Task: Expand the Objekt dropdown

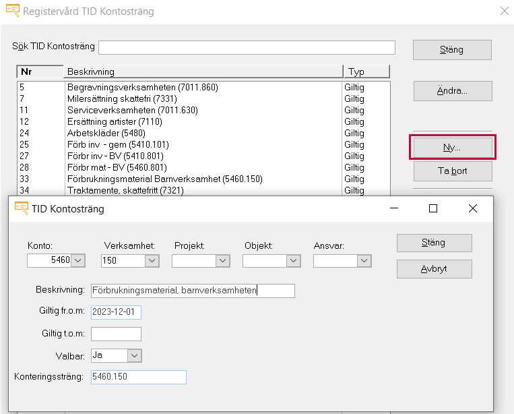Action: pos(294,260)
